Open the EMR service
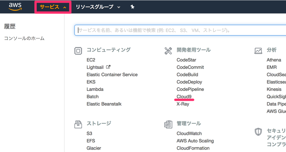The image size is (286, 152). (272, 67)
